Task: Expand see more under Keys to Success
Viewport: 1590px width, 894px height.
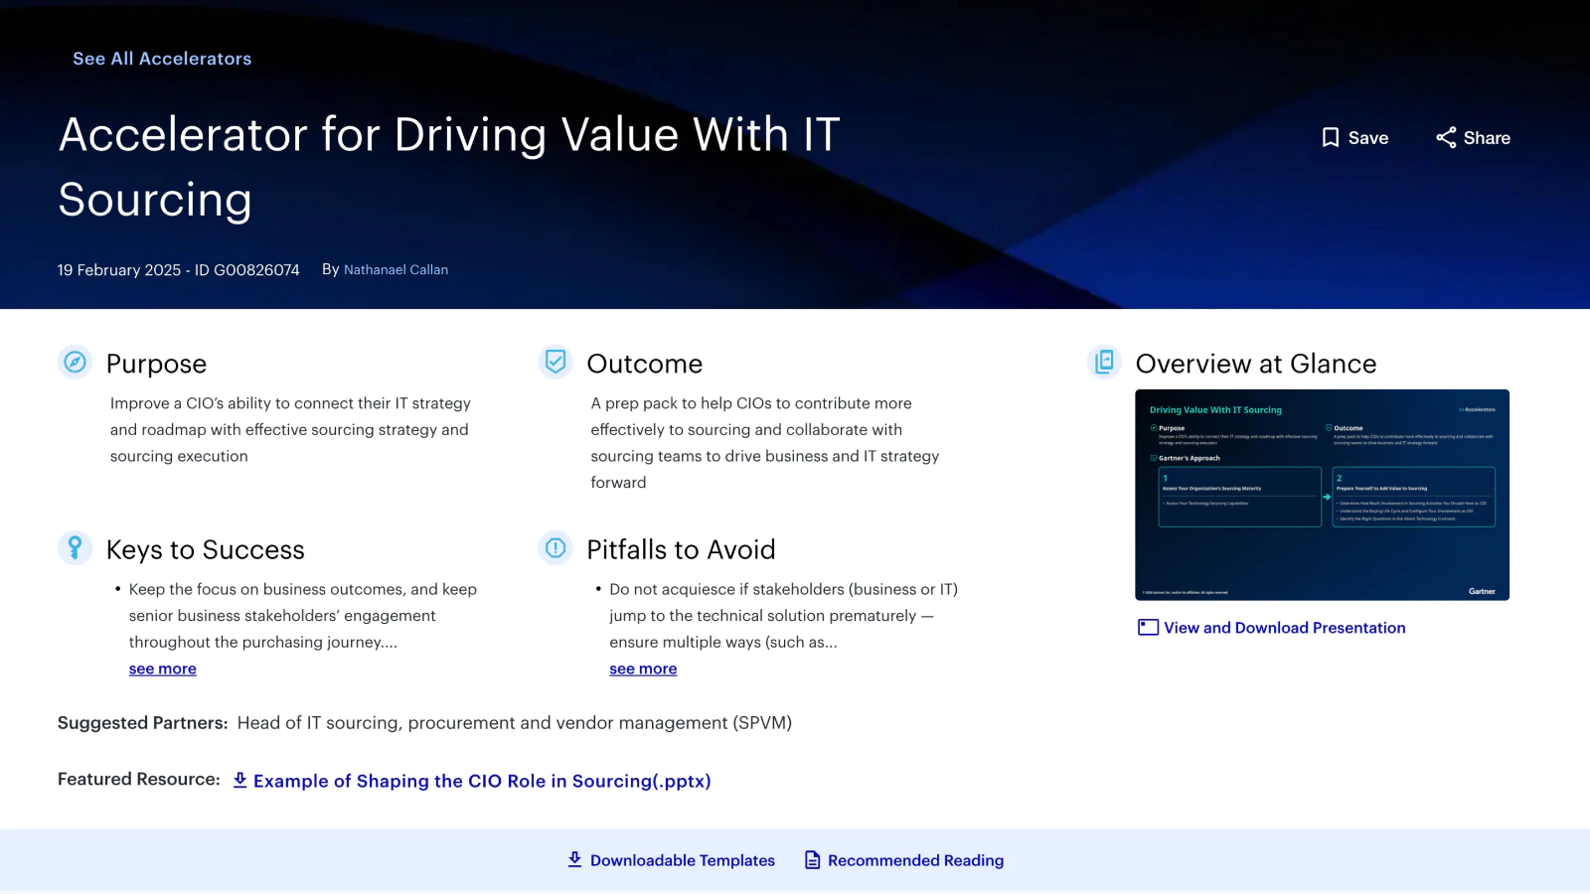Action: pos(162,669)
